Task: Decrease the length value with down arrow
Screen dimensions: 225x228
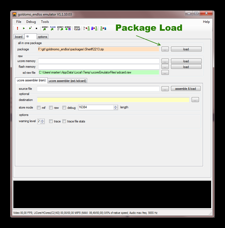Action: [116, 109]
